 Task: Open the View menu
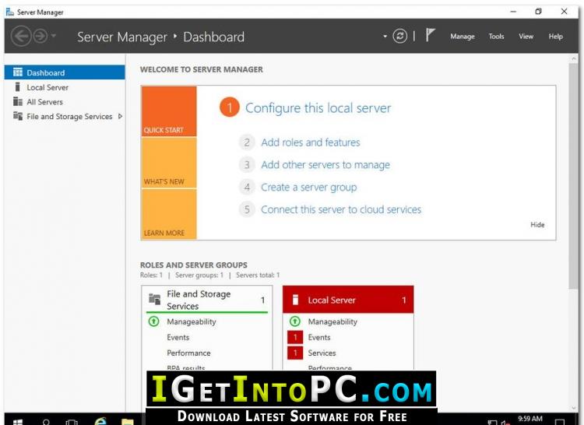(526, 37)
